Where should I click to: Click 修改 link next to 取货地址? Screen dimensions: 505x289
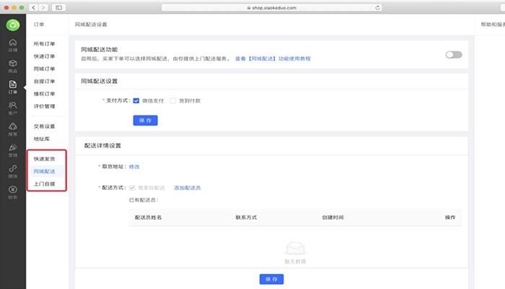pyautogui.click(x=134, y=166)
